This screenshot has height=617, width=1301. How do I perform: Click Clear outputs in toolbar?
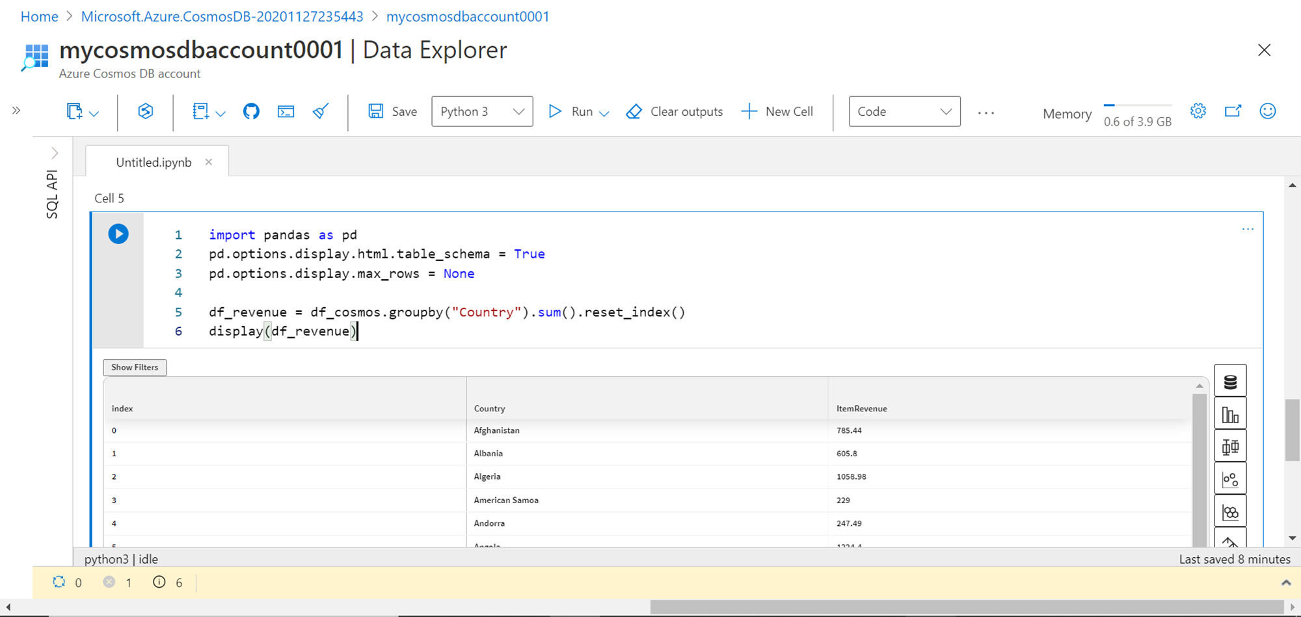tap(675, 111)
